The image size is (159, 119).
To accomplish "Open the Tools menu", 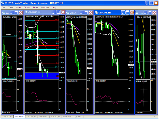I will coord(36,7).
